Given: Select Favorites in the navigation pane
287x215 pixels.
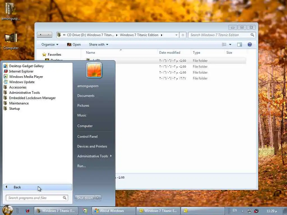Looking at the screenshot, I should pos(52,55).
